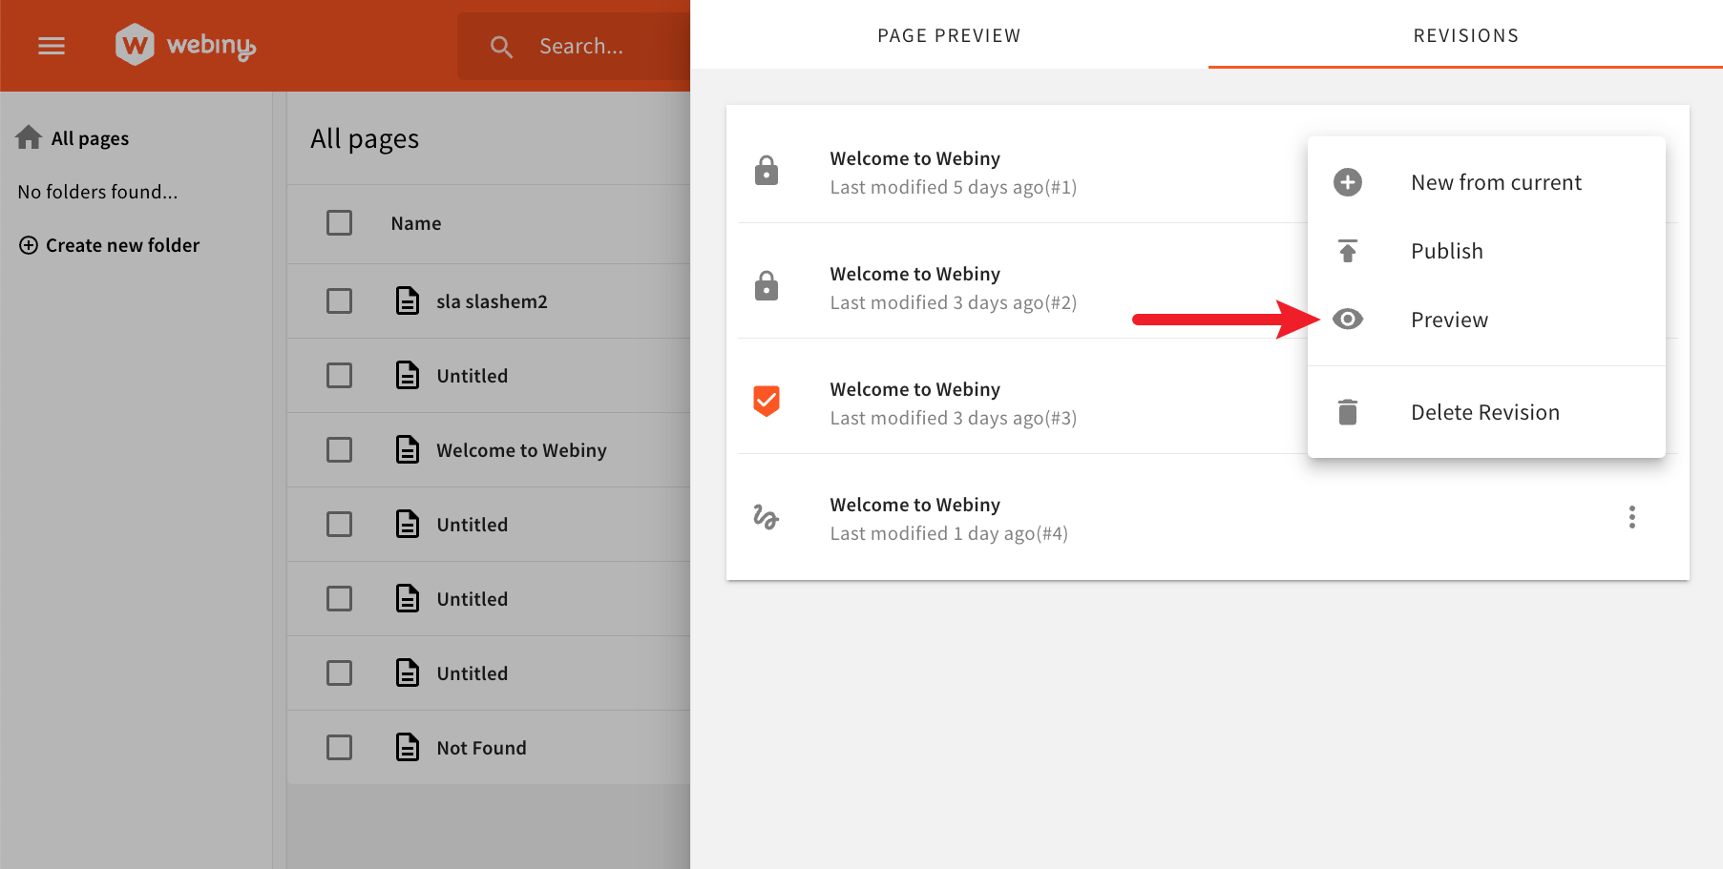Check the checkbox for Welcome to Webiny page

(x=339, y=449)
